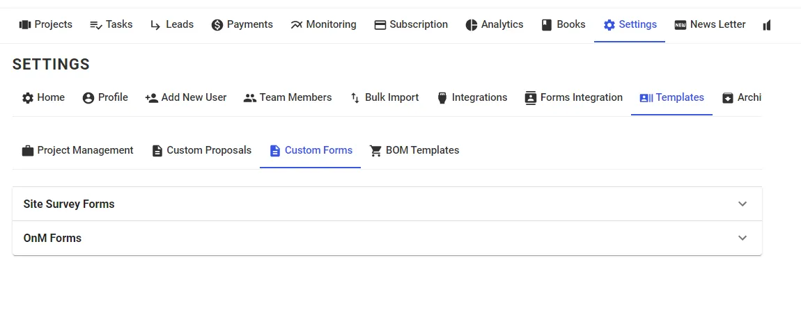Click the Settings gear icon
The height and width of the screenshot is (315, 801).
tap(609, 25)
